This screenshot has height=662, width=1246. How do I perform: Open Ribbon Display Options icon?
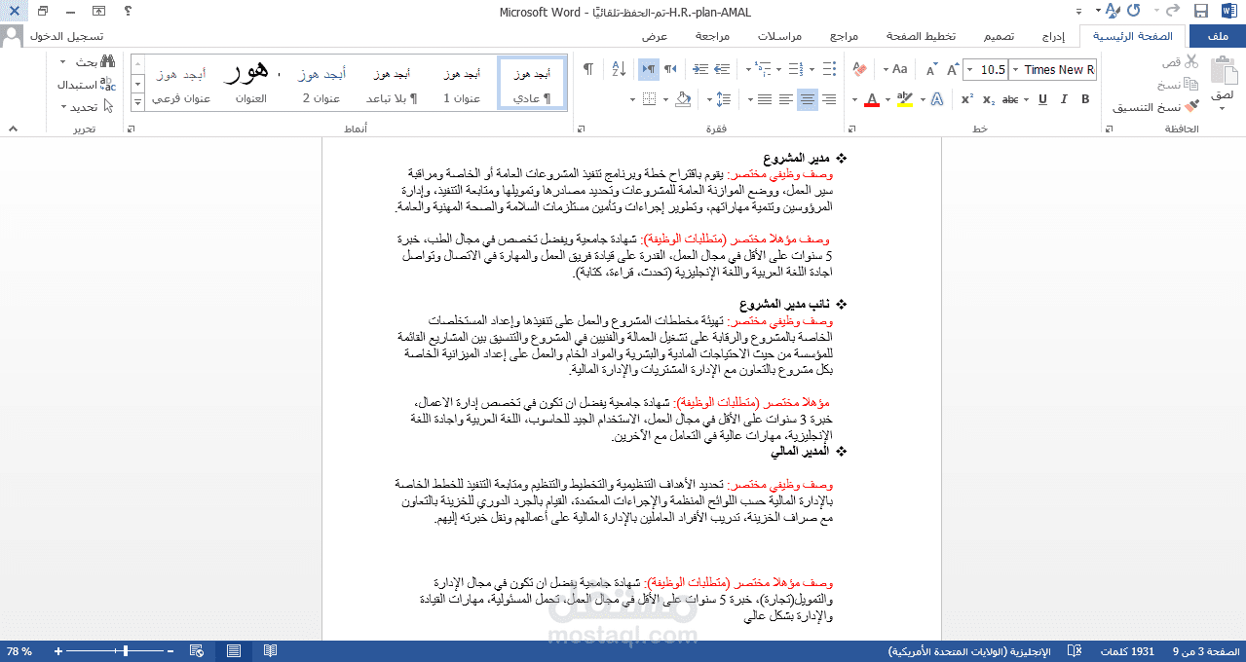pos(98,12)
